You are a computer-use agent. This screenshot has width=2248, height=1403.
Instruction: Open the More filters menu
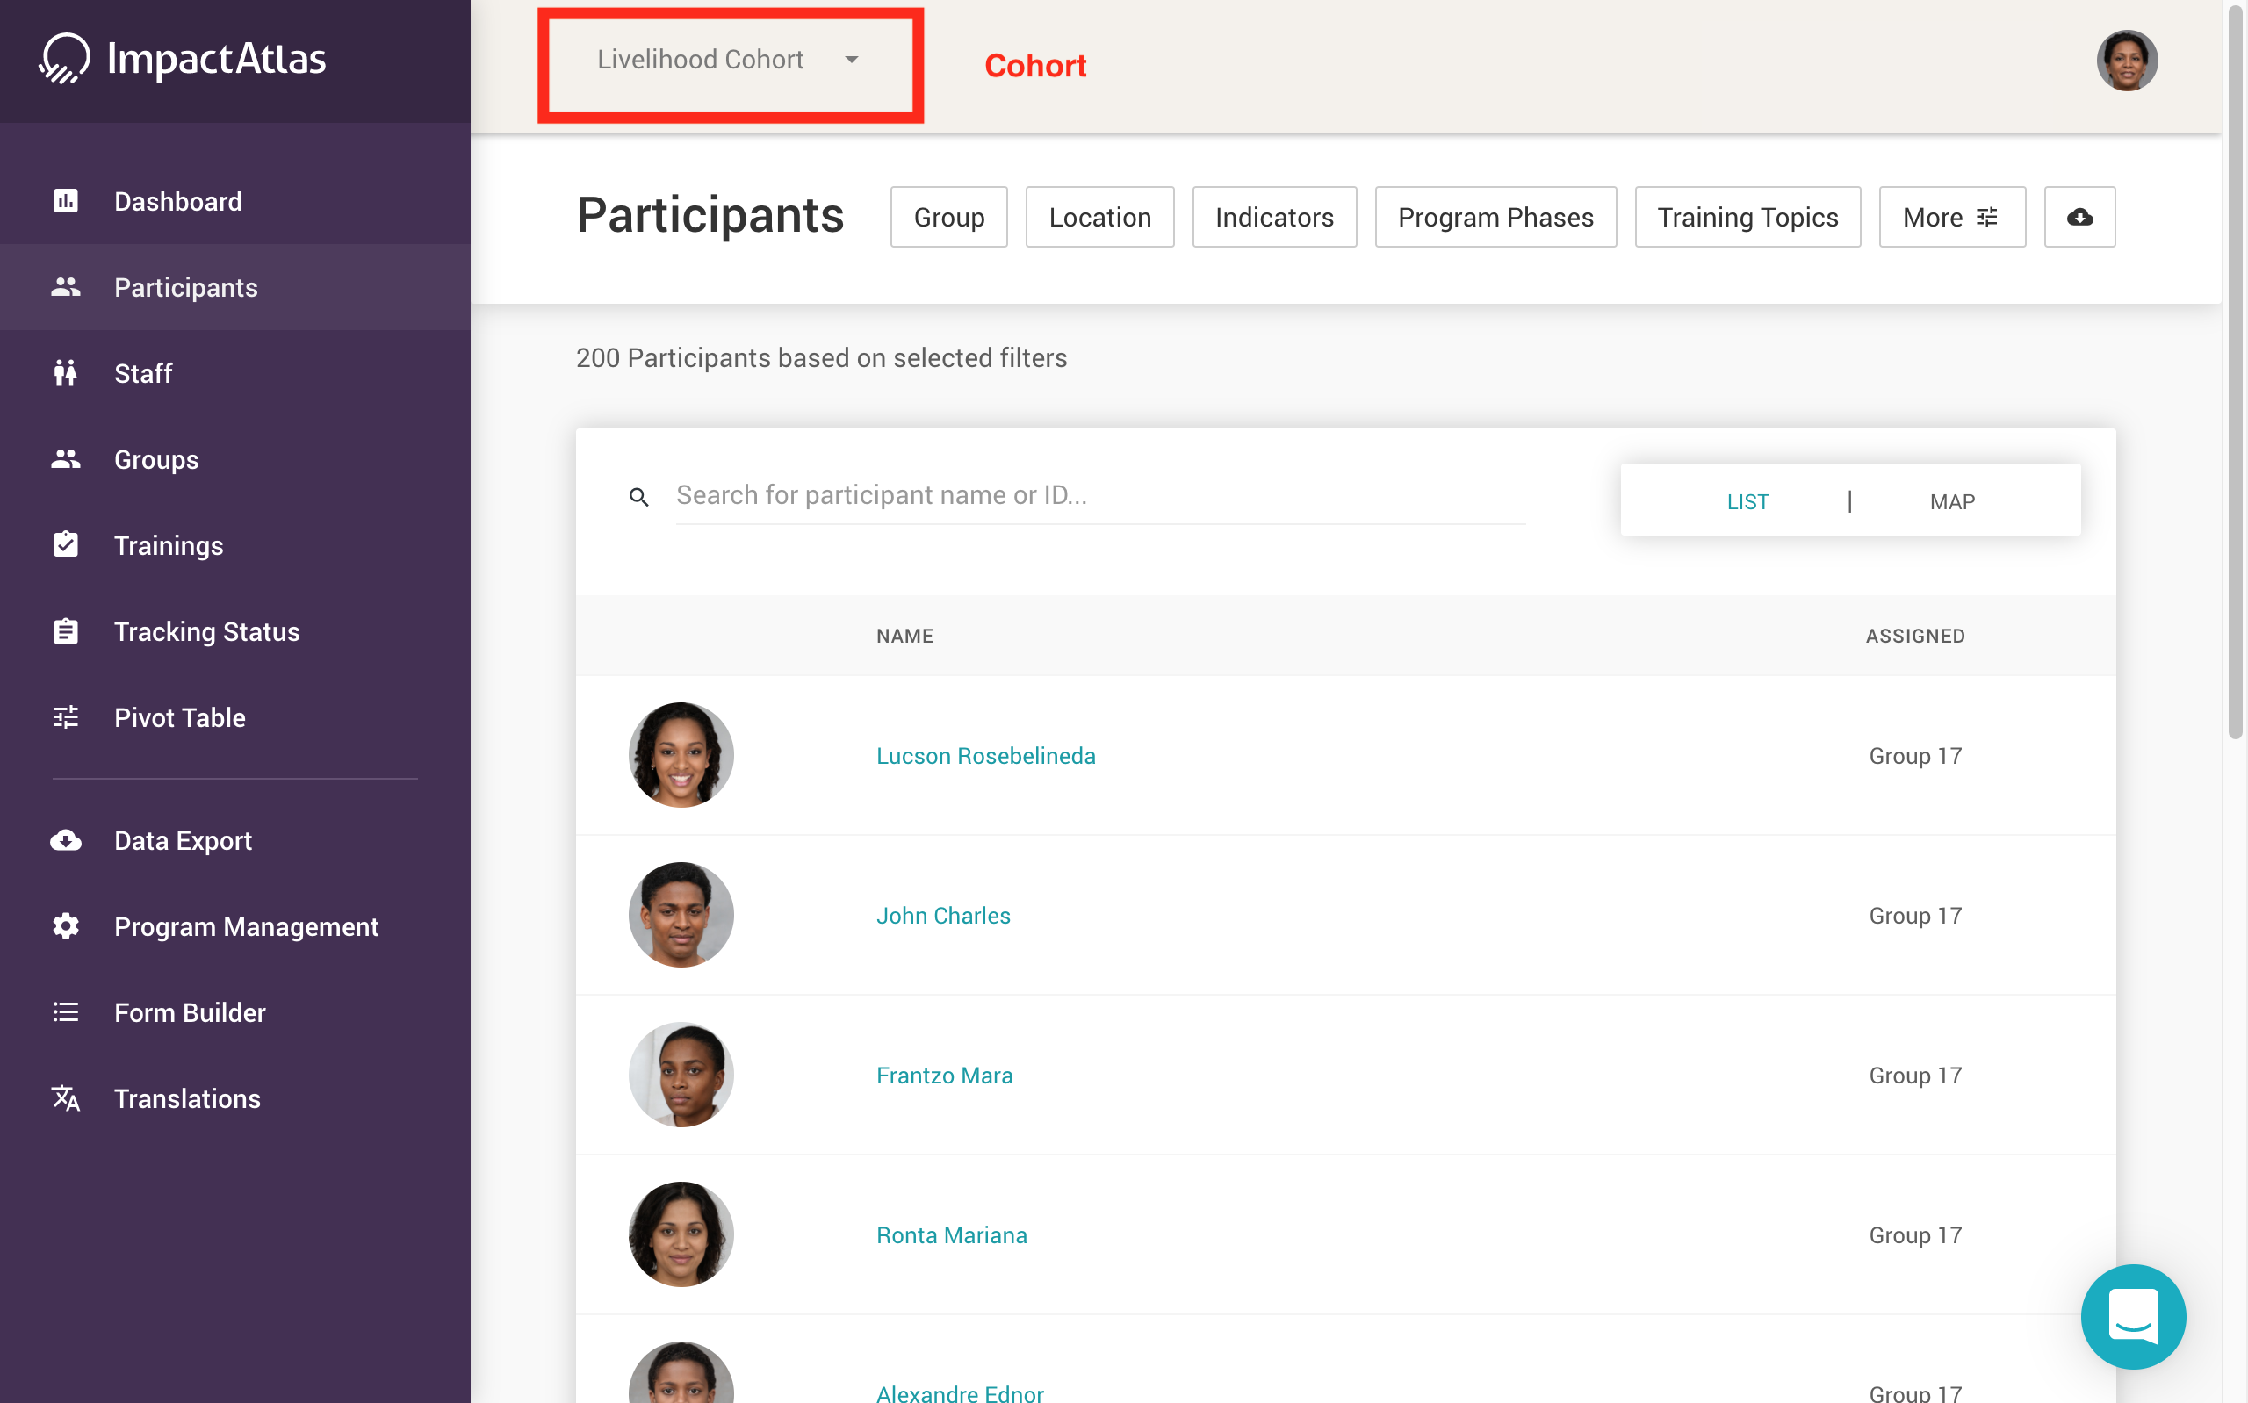point(1951,217)
